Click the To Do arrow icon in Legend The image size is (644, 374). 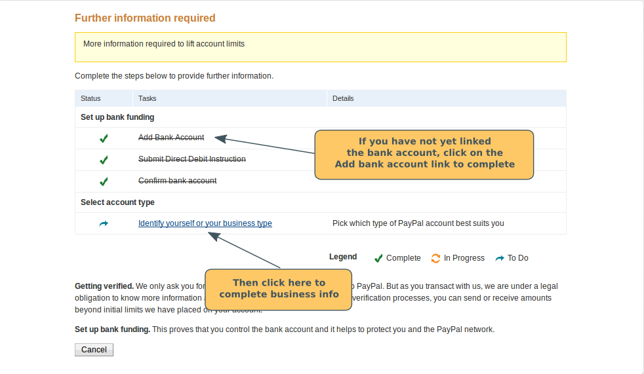[500, 258]
